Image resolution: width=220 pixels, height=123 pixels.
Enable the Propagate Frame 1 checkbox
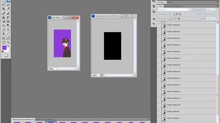(x=195, y=14)
